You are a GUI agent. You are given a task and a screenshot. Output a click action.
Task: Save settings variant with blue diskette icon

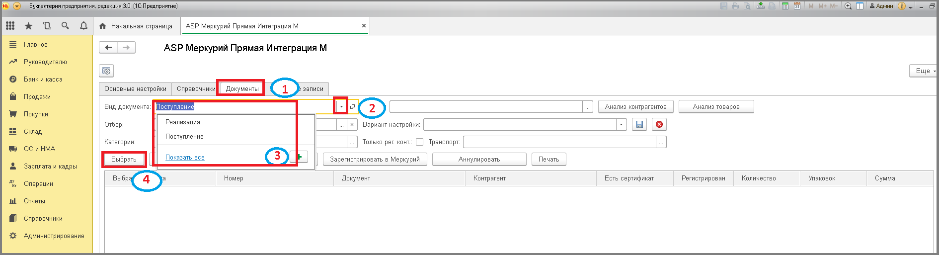639,124
